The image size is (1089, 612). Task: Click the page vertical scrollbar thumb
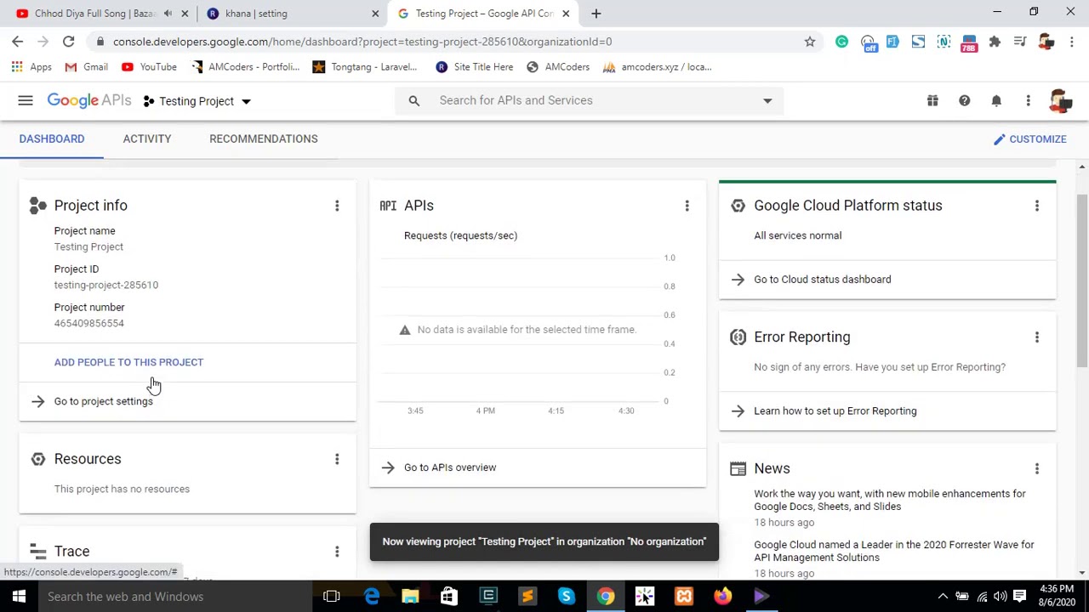click(1081, 280)
